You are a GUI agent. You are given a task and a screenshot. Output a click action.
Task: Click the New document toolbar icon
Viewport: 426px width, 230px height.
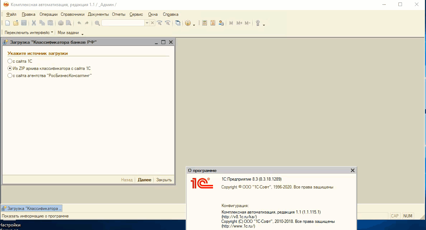[8, 23]
